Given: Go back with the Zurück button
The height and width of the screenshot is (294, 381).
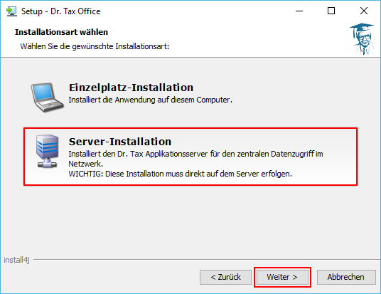Looking at the screenshot, I should [225, 277].
